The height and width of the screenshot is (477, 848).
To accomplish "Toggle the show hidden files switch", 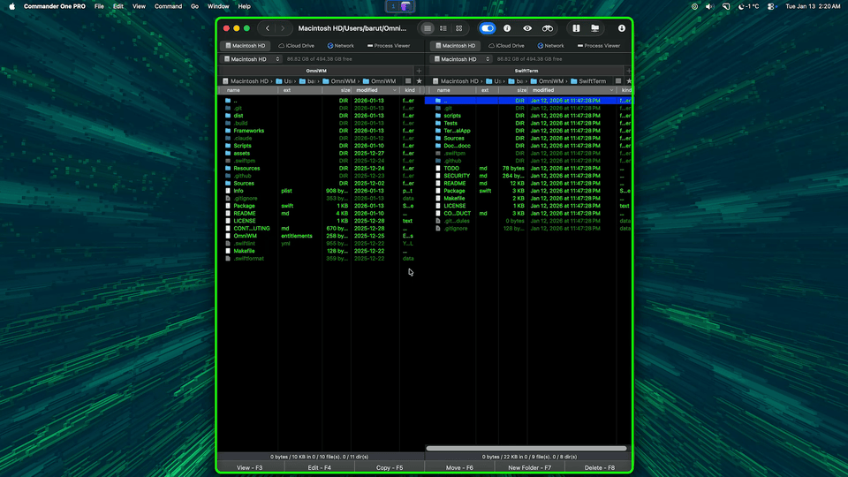I will 488,28.
